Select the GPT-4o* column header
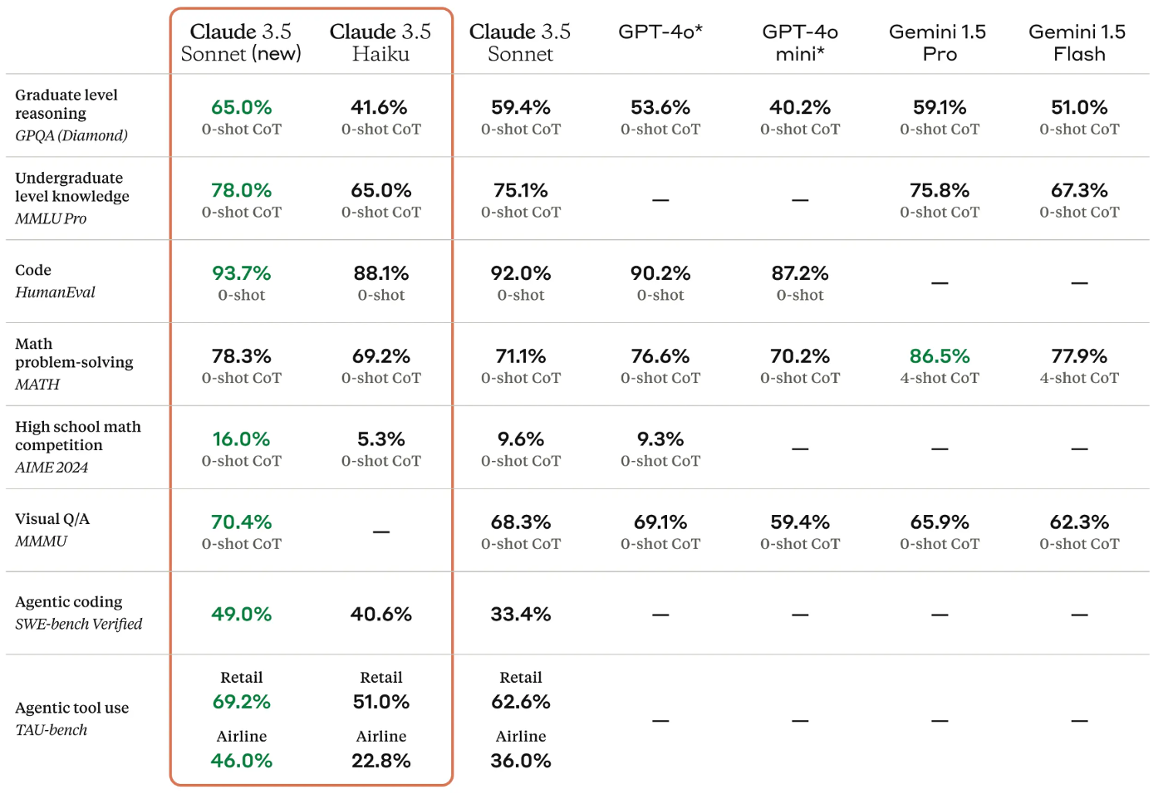 point(660,32)
